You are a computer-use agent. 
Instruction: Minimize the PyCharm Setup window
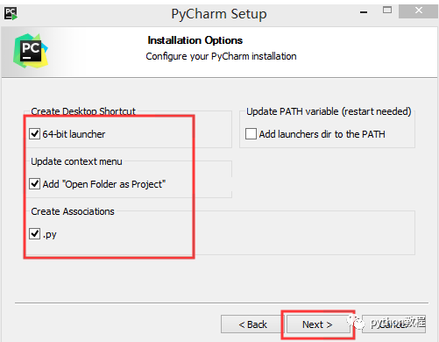pyautogui.click(x=364, y=11)
